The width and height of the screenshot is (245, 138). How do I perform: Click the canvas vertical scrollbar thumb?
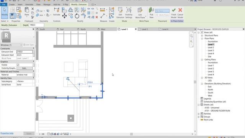click(195, 82)
